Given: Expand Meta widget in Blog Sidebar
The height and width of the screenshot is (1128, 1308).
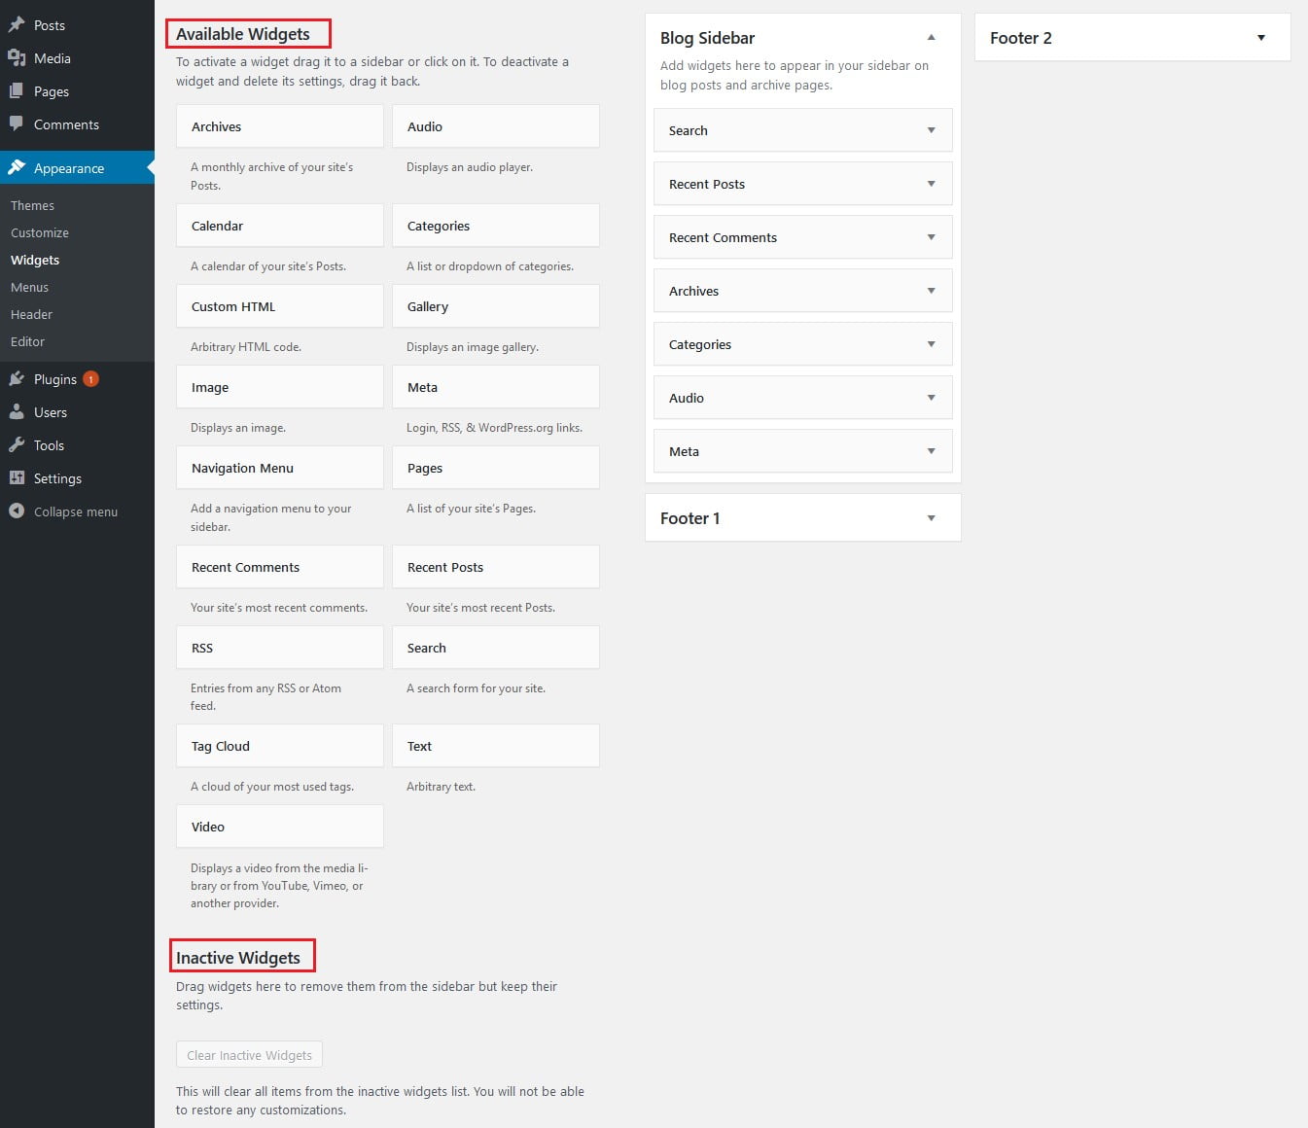Looking at the screenshot, I should [x=931, y=451].
